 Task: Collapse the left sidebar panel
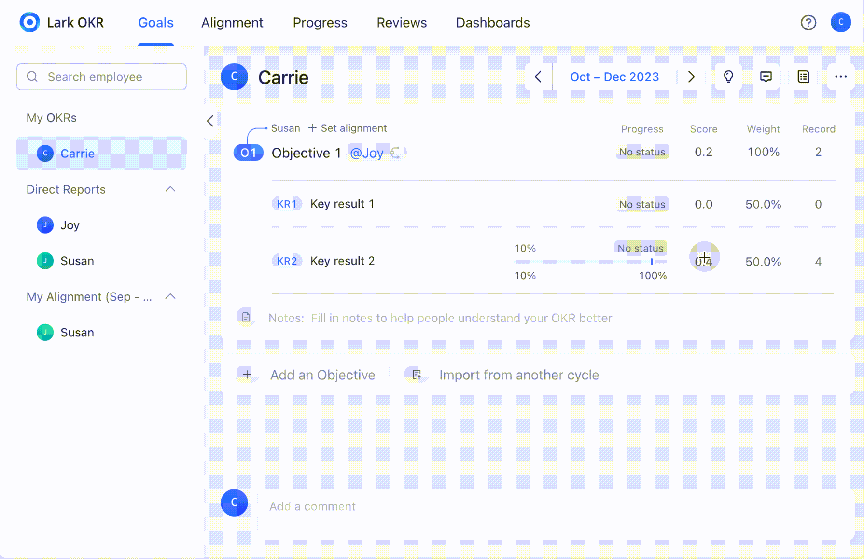coord(210,121)
